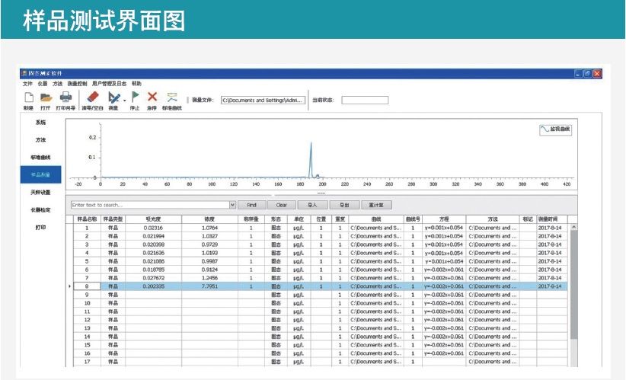Select concentration cell 7.7951
The image size is (626, 380).
click(x=209, y=286)
